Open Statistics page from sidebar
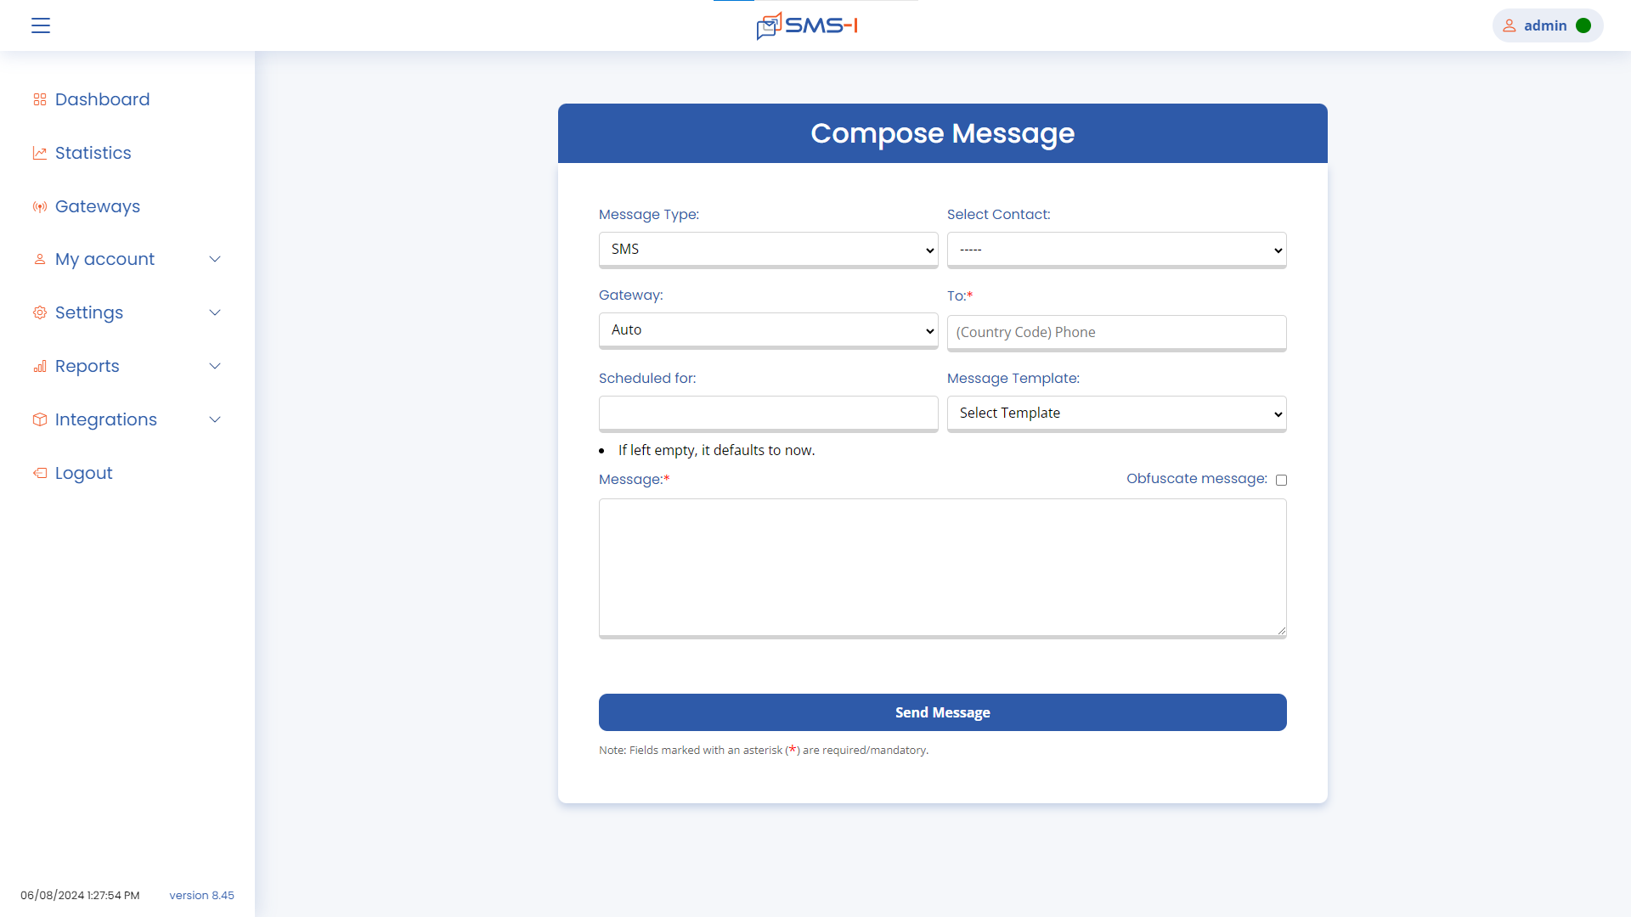This screenshot has height=917, width=1631. coord(93,153)
